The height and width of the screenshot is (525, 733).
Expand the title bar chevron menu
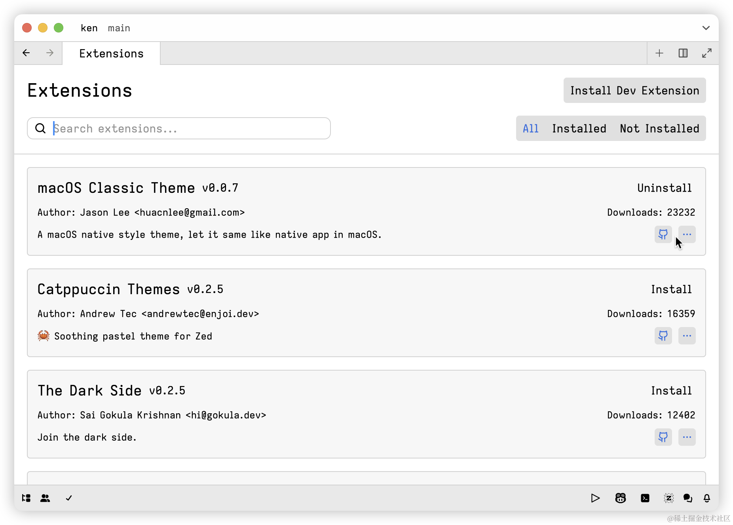click(x=706, y=28)
